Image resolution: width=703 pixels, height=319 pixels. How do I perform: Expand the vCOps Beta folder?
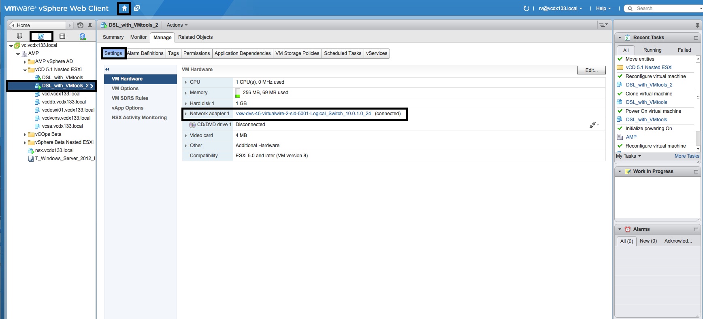coord(25,135)
